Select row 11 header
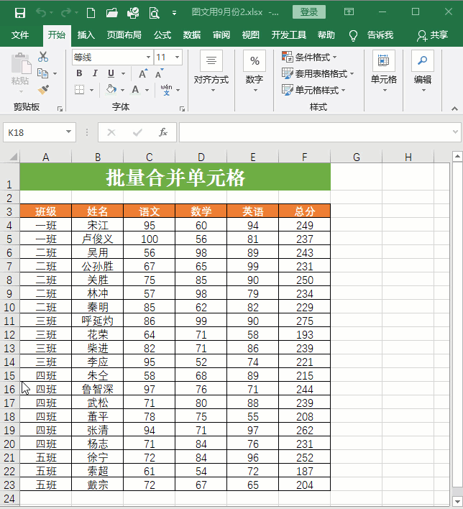 pos(10,321)
